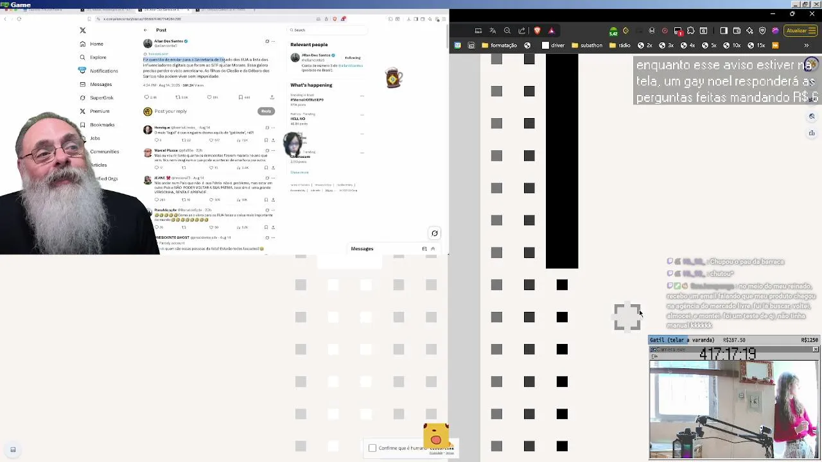Screen dimensions: 822x462
Task: Open more options on Allan's post
Action: (x=274, y=41)
